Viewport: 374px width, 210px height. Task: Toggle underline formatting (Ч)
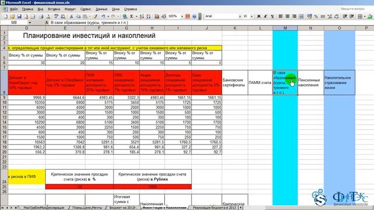click(x=272, y=16)
